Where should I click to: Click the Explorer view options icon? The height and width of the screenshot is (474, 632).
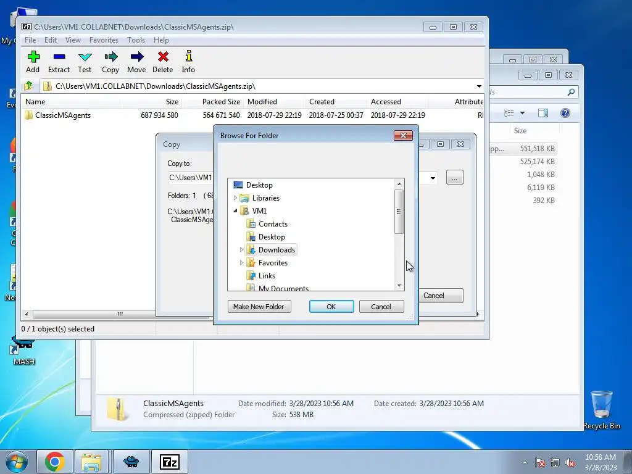tap(509, 113)
